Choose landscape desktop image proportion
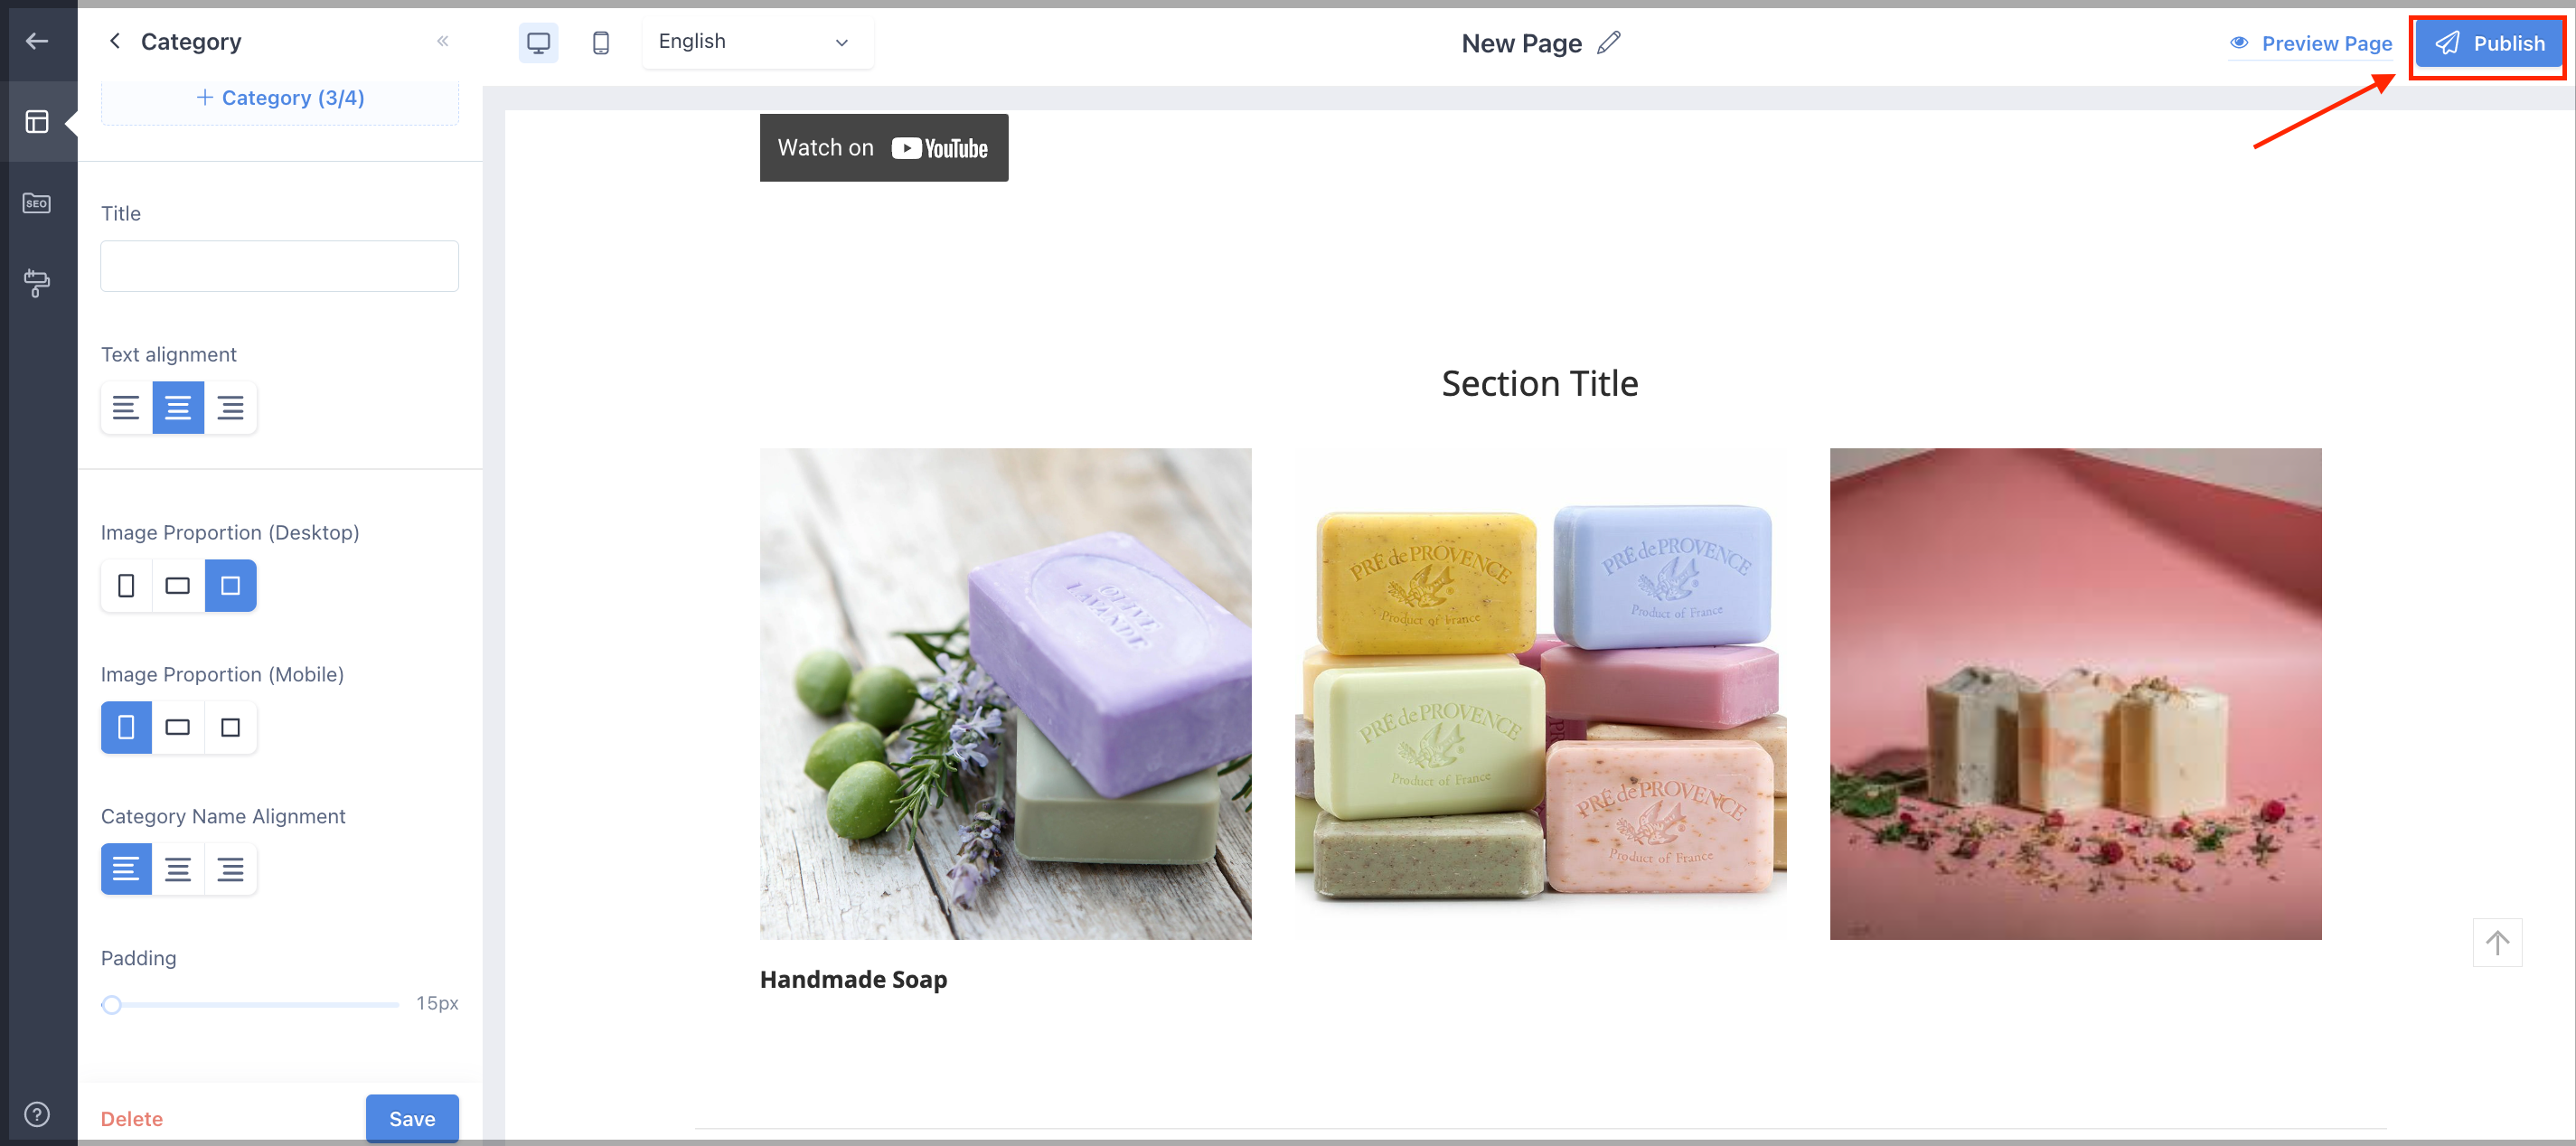The image size is (2576, 1146). pos(178,586)
